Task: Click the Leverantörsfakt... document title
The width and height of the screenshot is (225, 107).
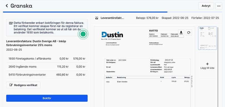Action: [112, 18]
